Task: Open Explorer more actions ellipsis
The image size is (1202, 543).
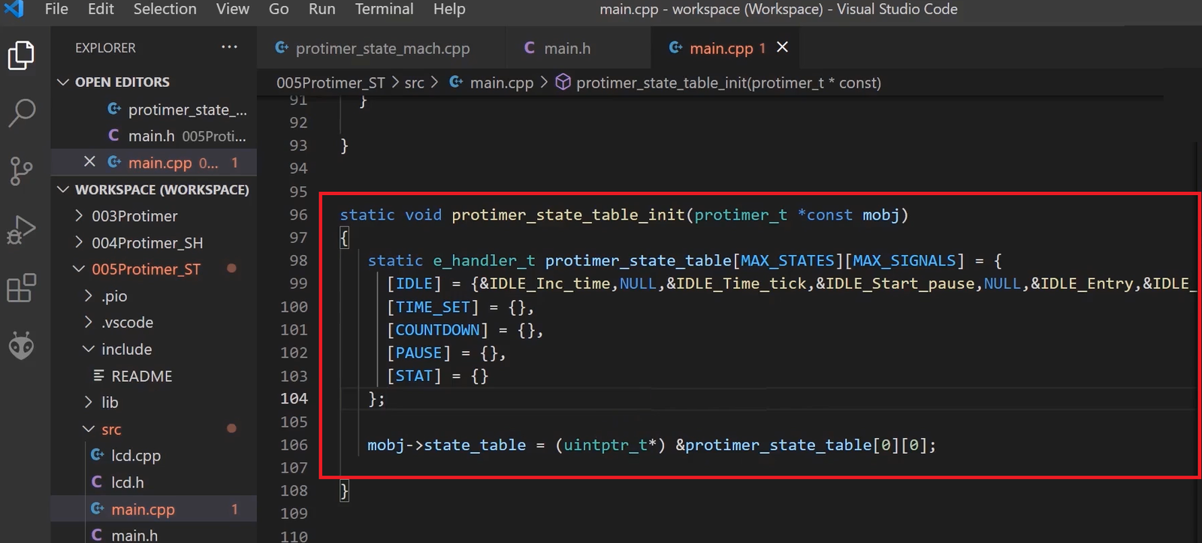Action: 229,47
